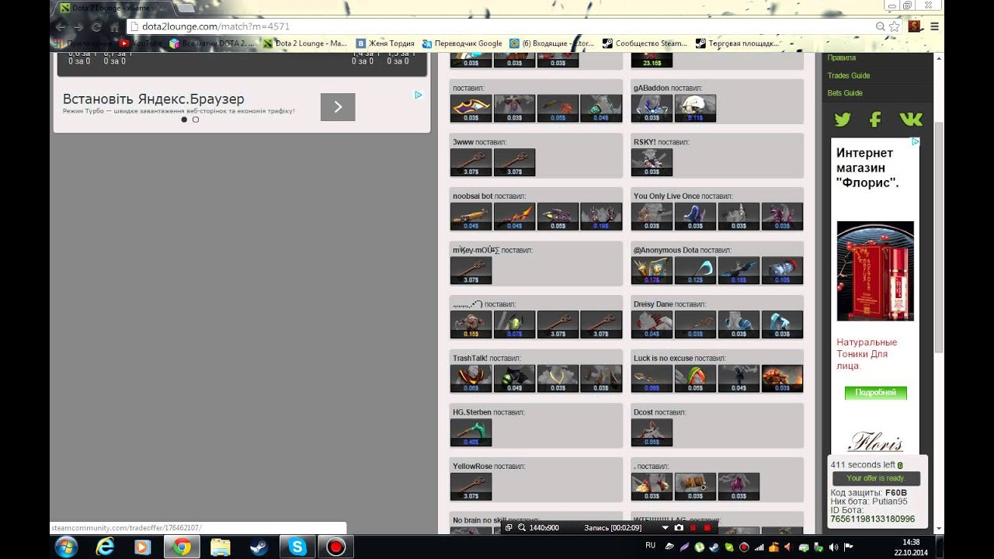
Task: Click 3www's first bet item
Action: click(471, 162)
